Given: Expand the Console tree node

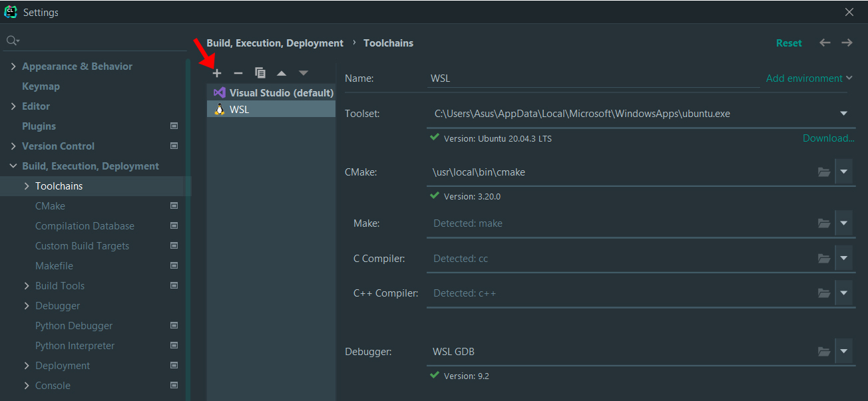Looking at the screenshot, I should point(27,385).
